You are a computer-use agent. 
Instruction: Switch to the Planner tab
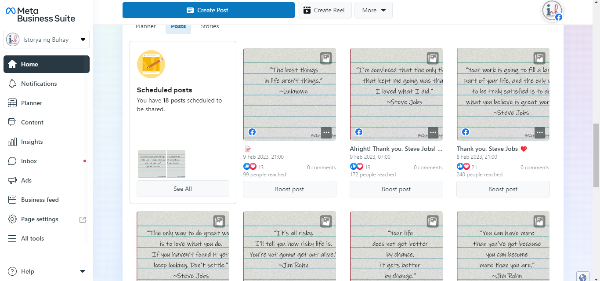[x=146, y=26]
